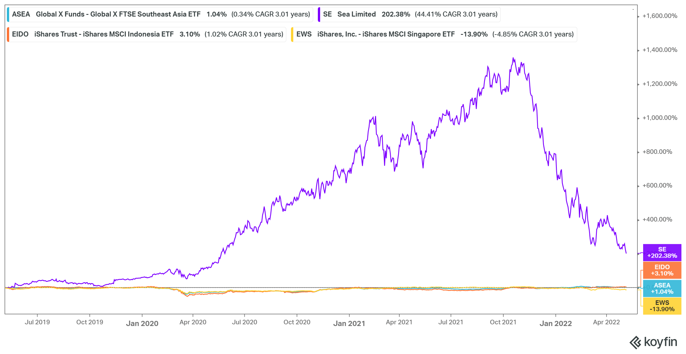Screen dimensions: 686x354
Task: Click the Apr 2020 x-axis label
Action: (x=193, y=322)
